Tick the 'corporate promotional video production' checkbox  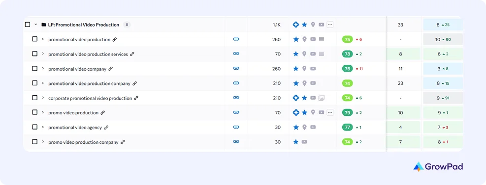(34, 98)
